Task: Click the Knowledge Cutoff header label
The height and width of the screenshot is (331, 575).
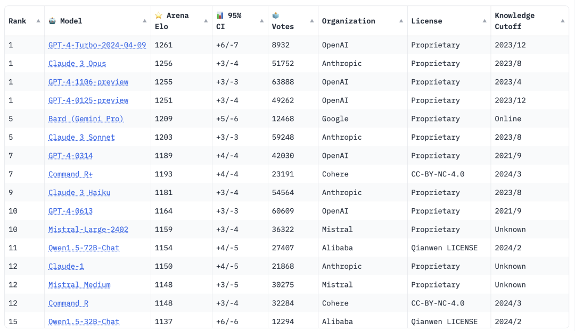Action: (514, 21)
